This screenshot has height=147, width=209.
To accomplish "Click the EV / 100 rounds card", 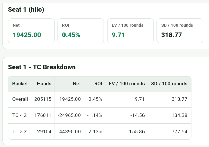I will point(130,31).
